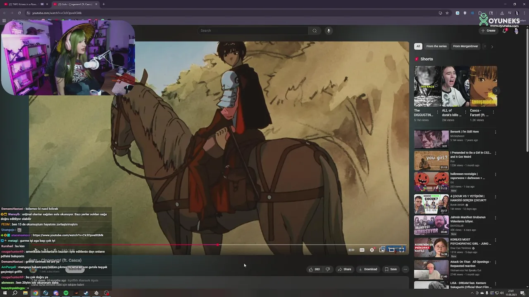
Task: Advance the Shorts shelf with next arrow
Action: coord(496,91)
